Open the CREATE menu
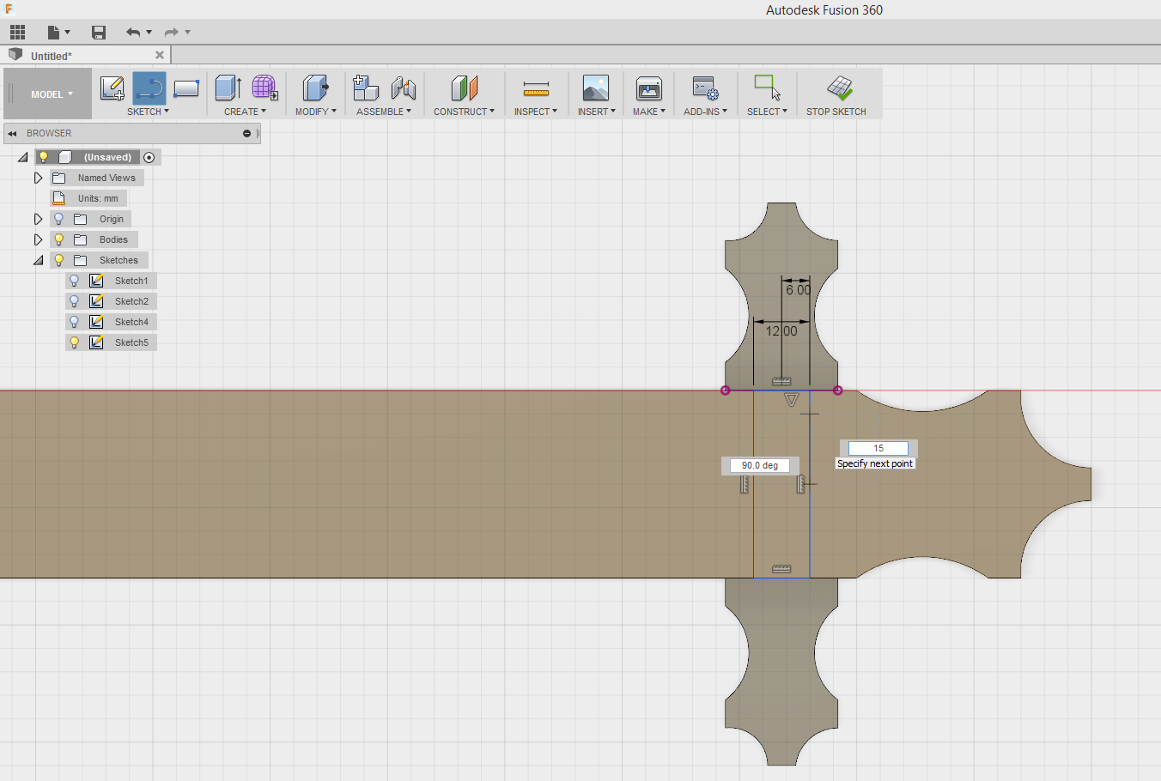This screenshot has width=1161, height=781. (x=245, y=112)
